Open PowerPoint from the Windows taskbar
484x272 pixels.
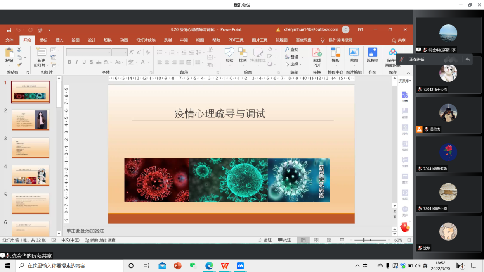click(x=178, y=266)
